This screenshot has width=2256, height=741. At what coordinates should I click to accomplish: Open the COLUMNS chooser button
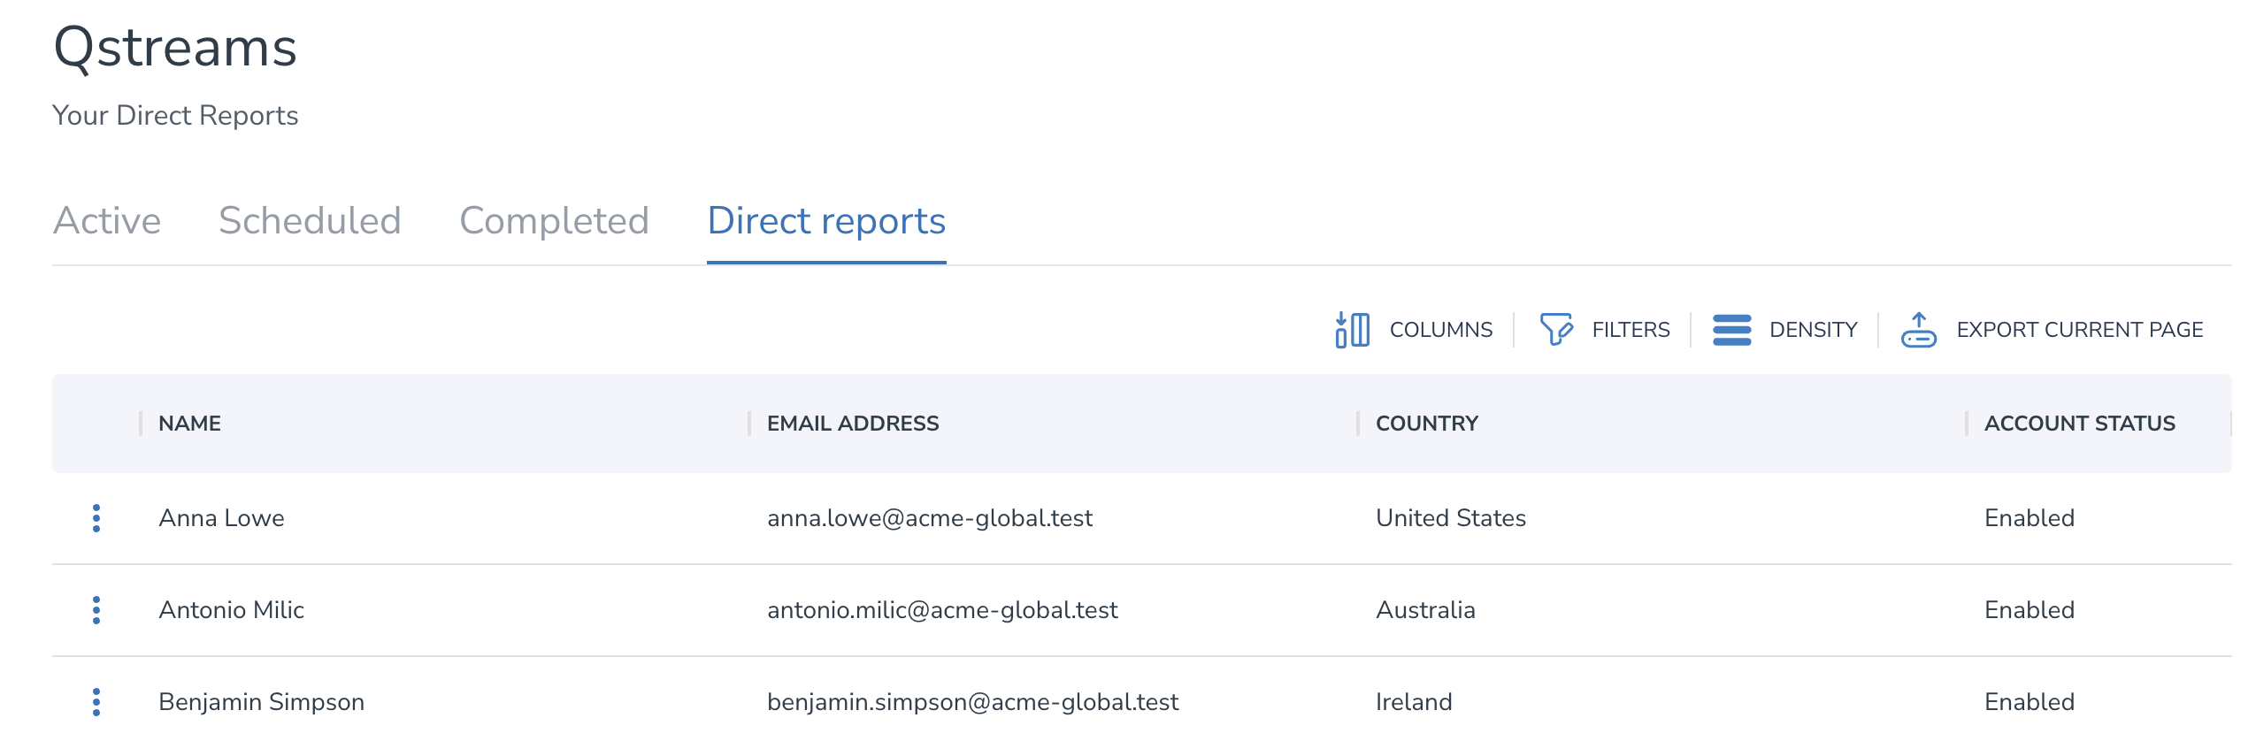tap(1414, 330)
